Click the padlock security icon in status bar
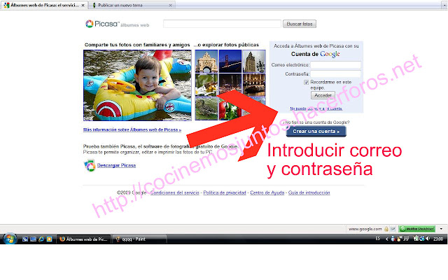448x280 pixels. point(386,229)
